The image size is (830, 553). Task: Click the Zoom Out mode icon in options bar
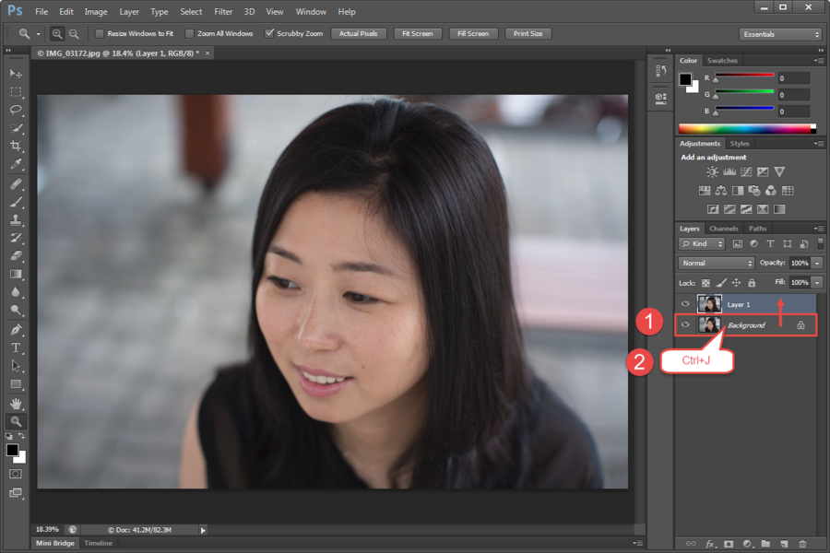click(x=74, y=34)
